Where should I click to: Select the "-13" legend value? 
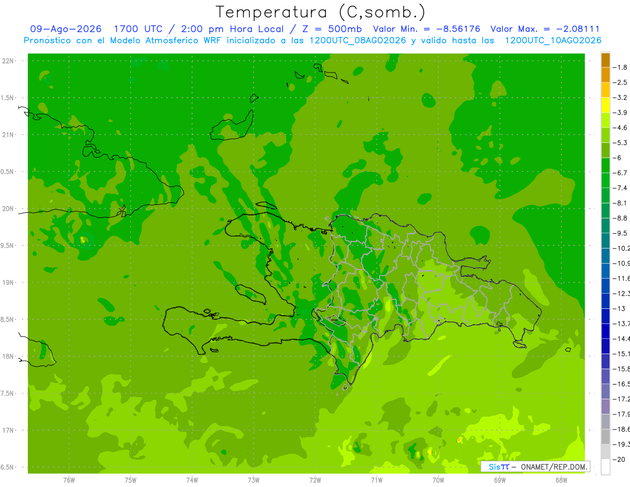pyautogui.click(x=619, y=308)
